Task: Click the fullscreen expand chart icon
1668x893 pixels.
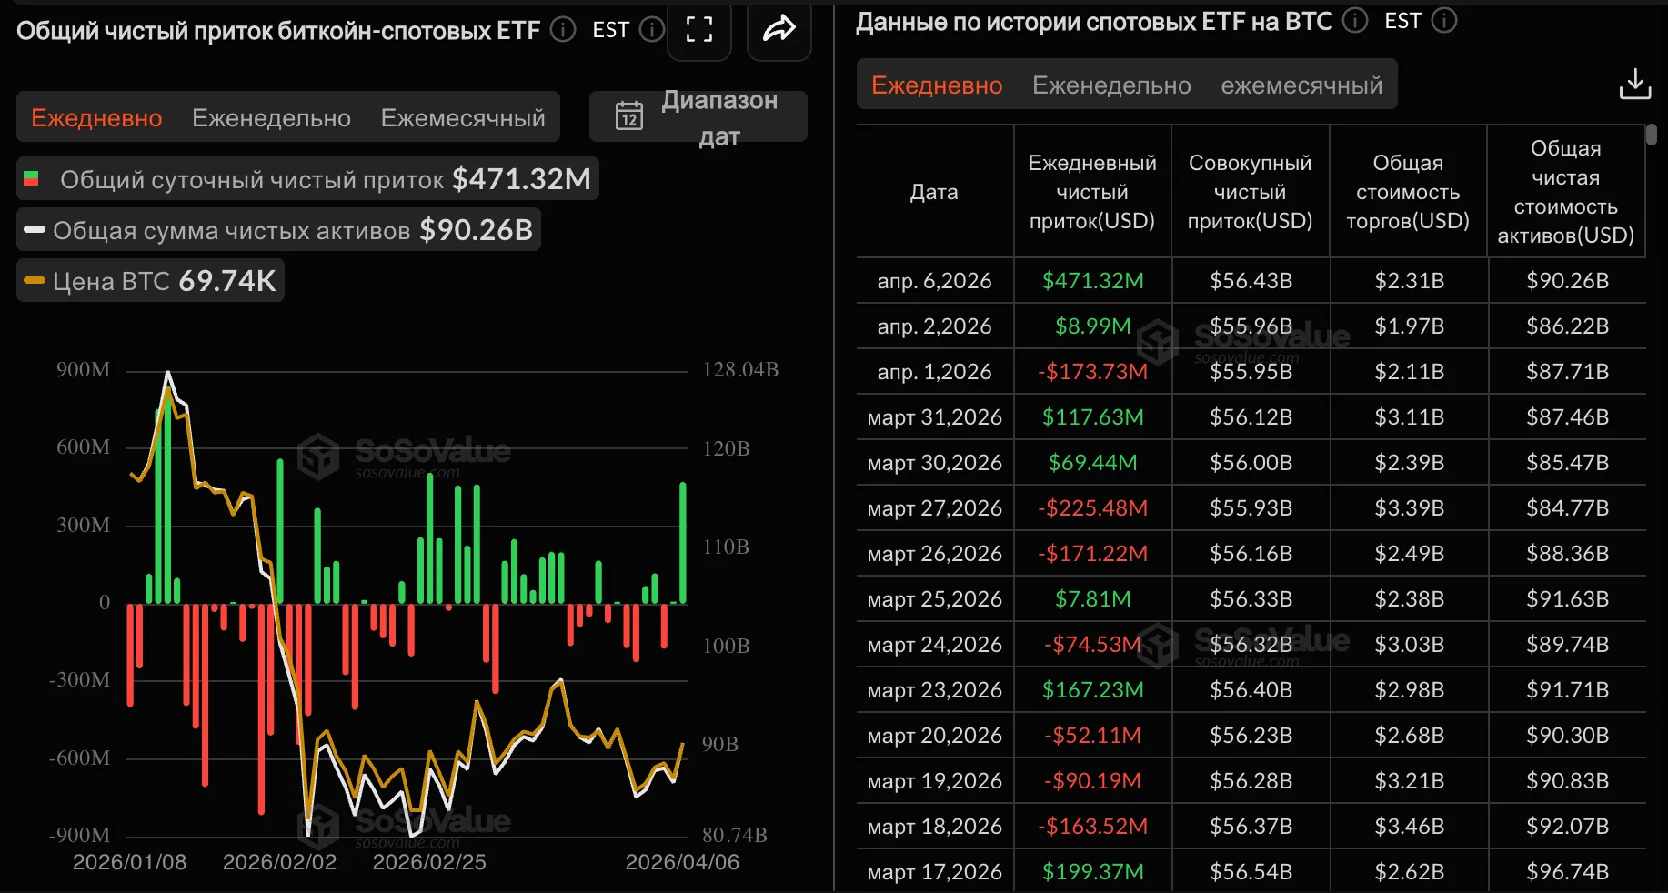Action: tap(698, 30)
